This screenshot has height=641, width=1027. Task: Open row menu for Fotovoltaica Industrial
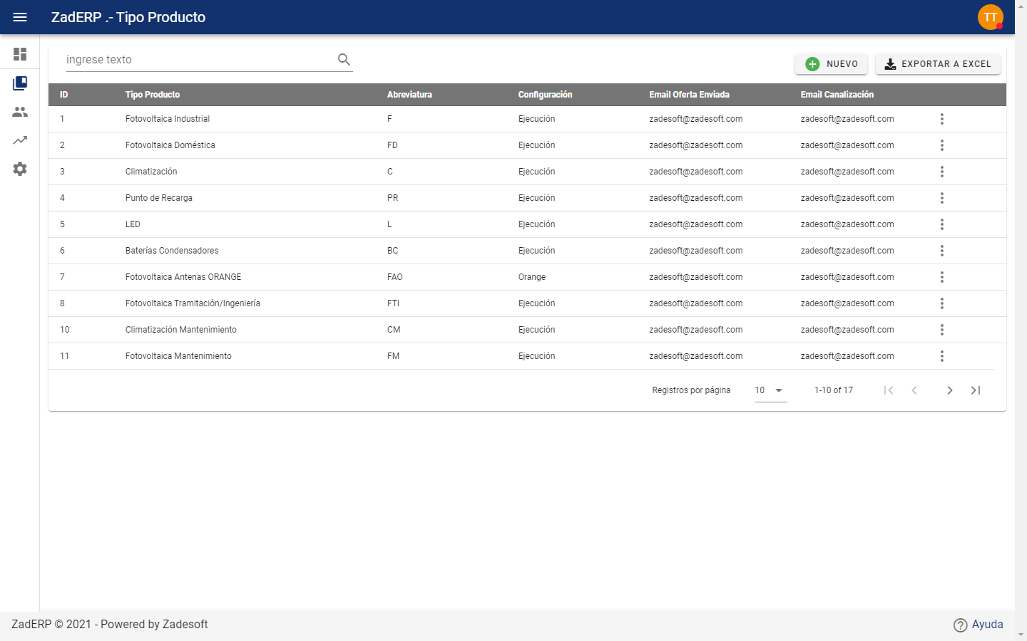click(942, 119)
